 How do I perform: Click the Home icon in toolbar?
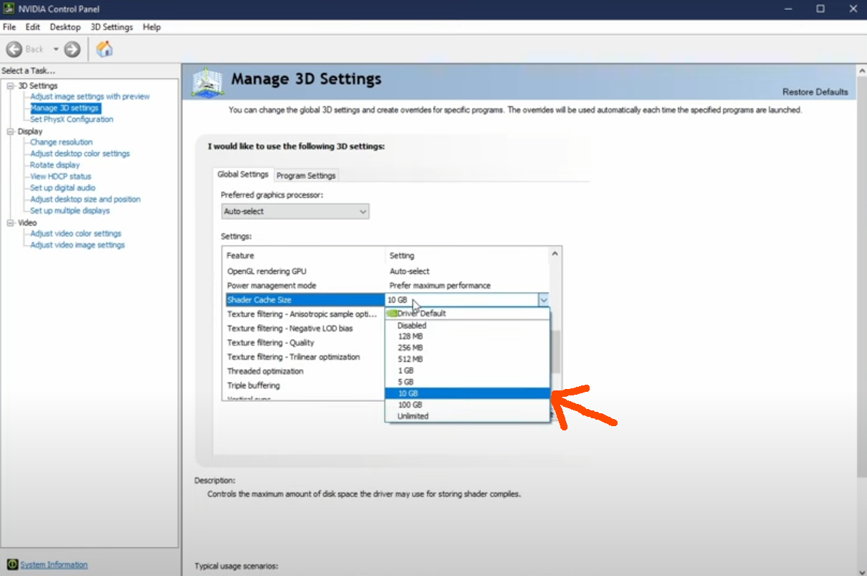coord(104,49)
